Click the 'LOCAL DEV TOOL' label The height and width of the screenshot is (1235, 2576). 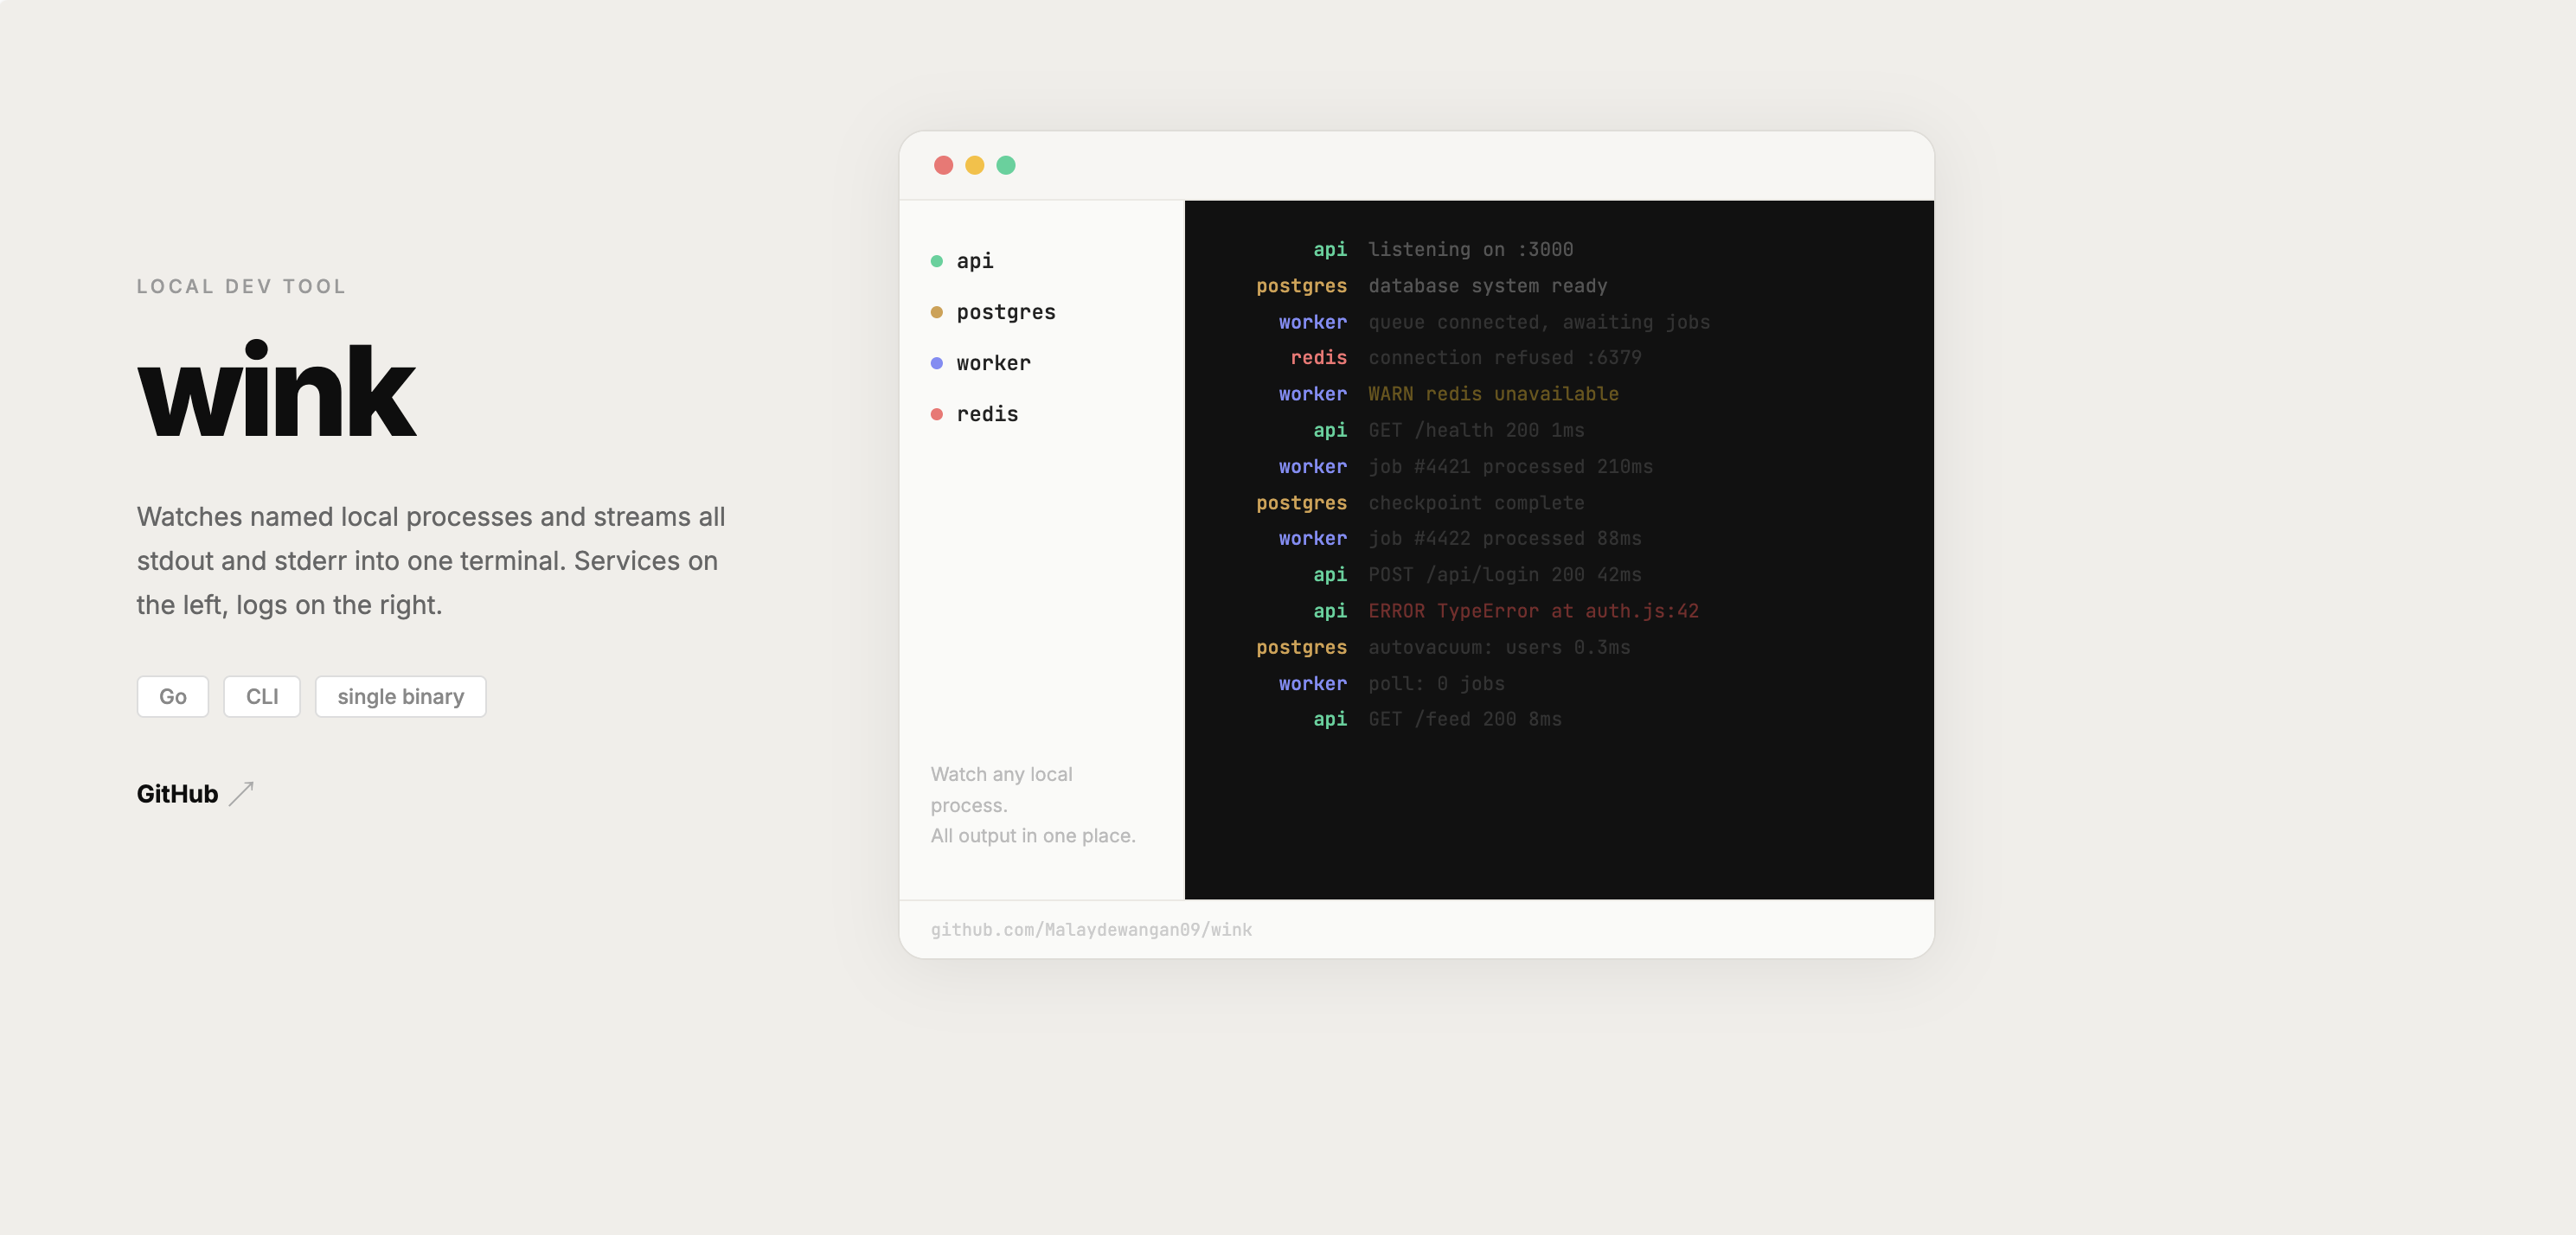coord(241,287)
